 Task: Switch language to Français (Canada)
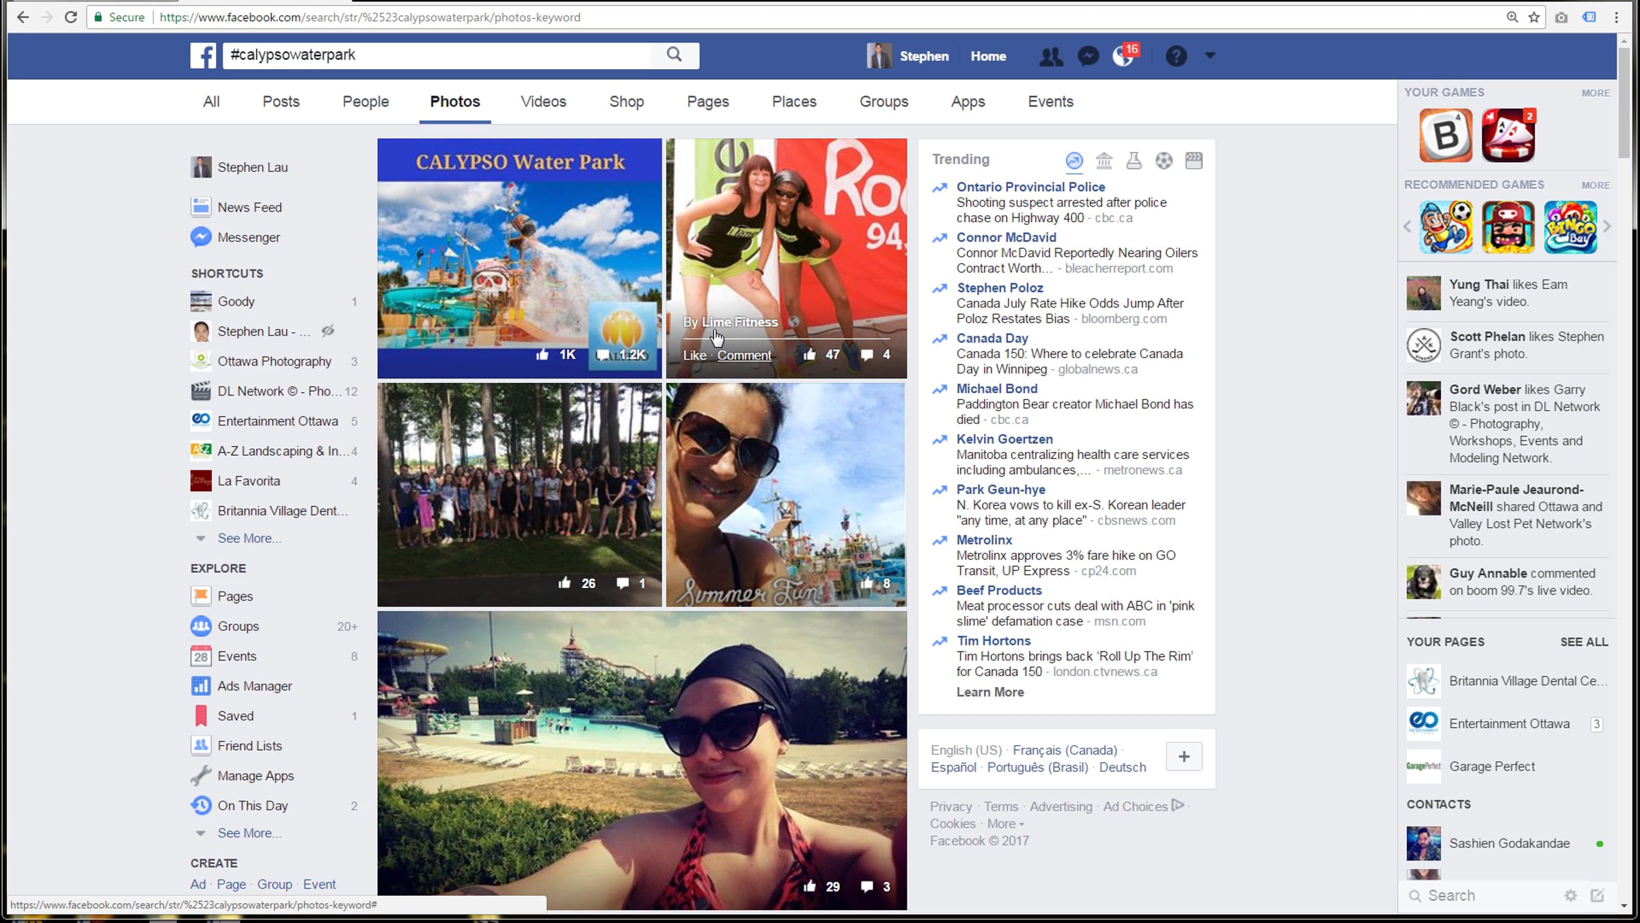(1065, 750)
